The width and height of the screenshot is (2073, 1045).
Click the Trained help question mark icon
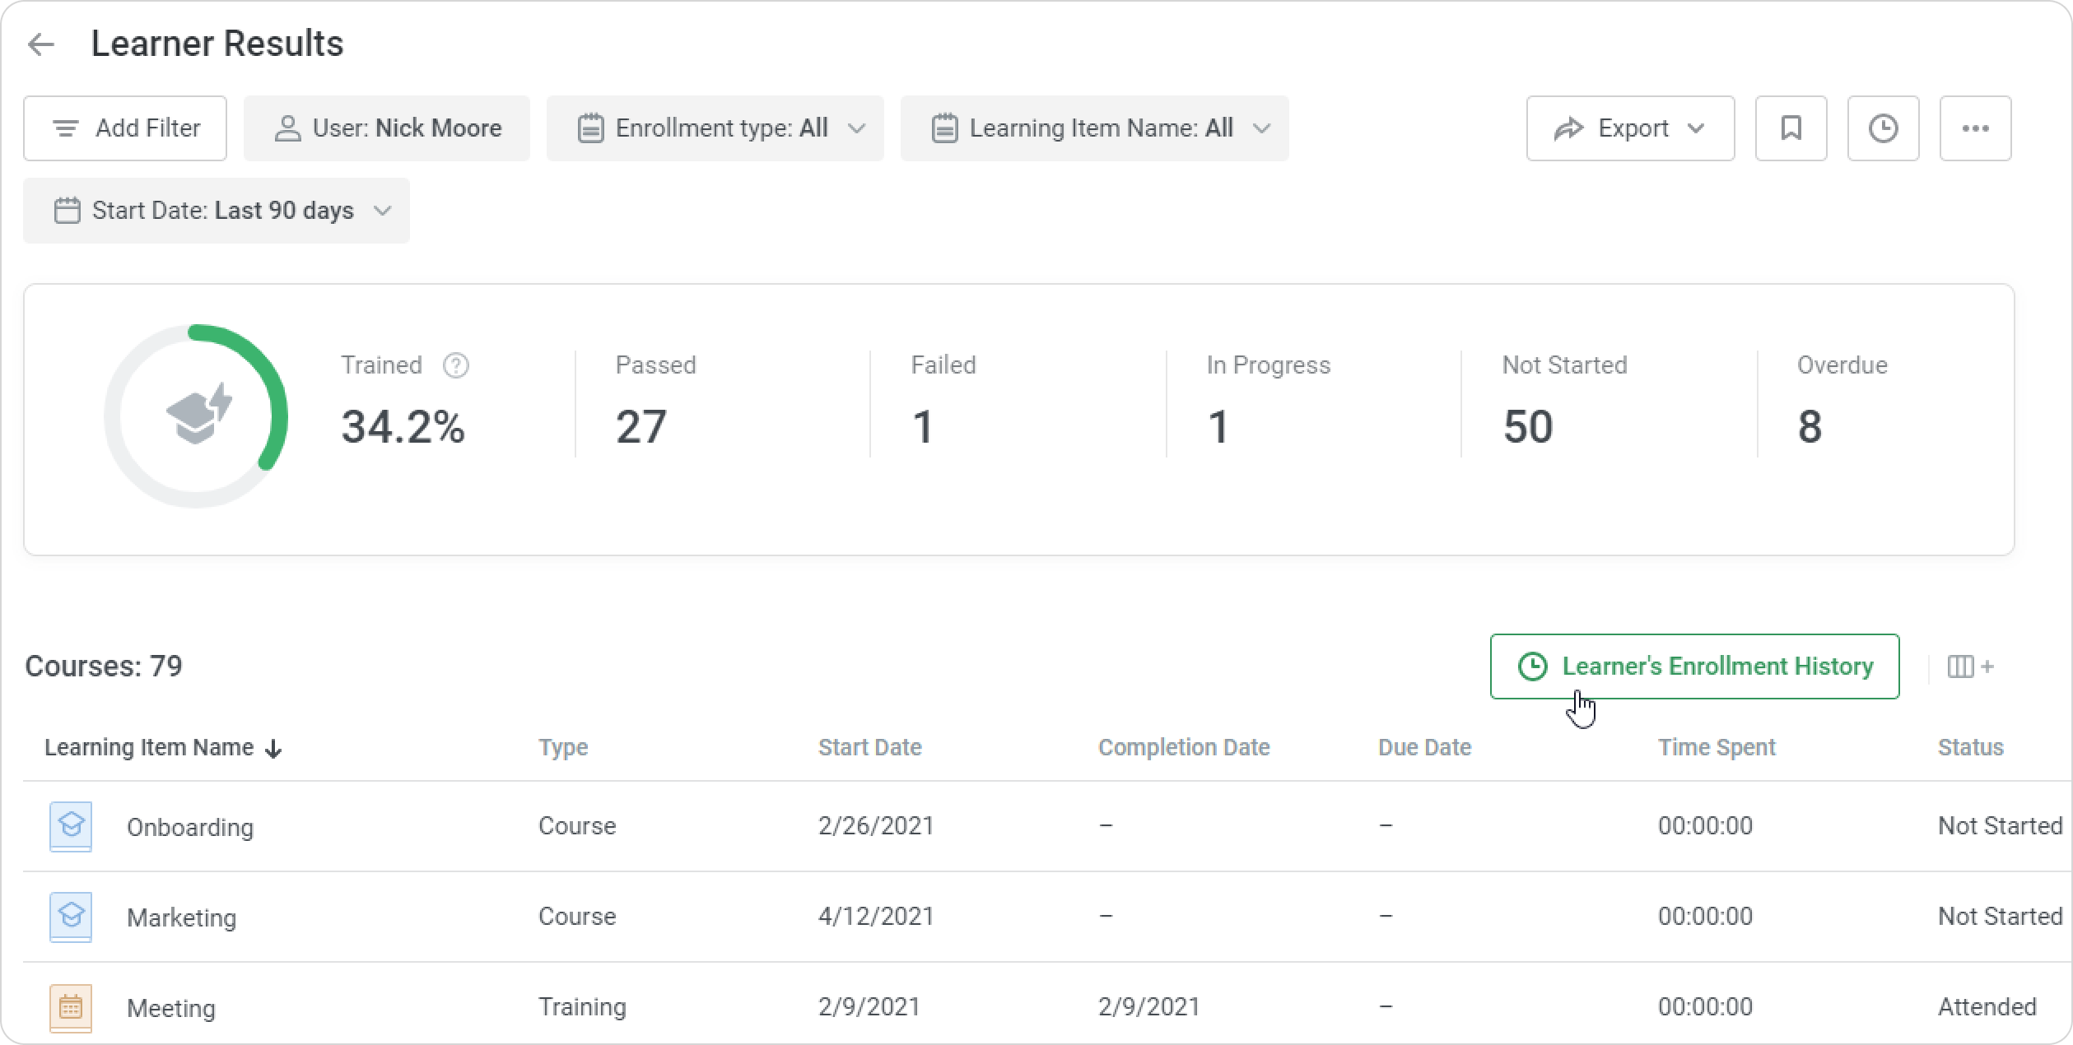[455, 365]
